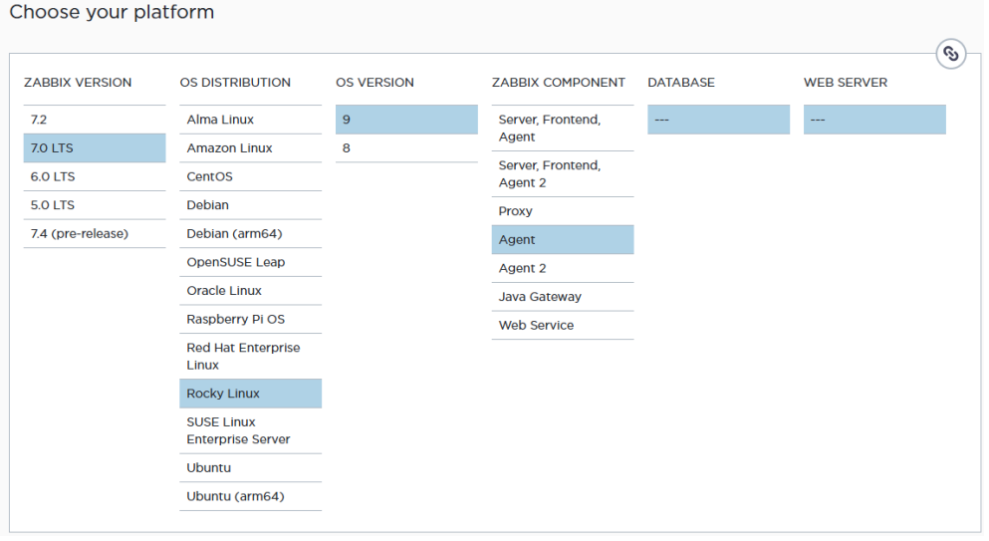This screenshot has height=541, width=989.
Task: Click the Web Server placeholder option
Action: point(874,120)
